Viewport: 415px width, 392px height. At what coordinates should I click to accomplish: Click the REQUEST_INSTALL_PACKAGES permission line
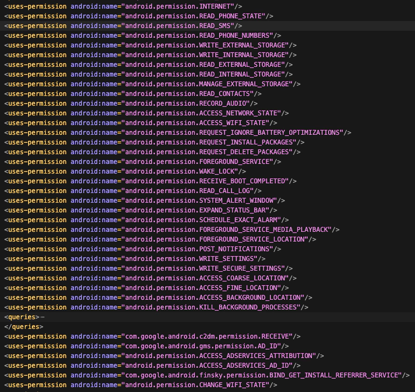[x=212, y=142]
